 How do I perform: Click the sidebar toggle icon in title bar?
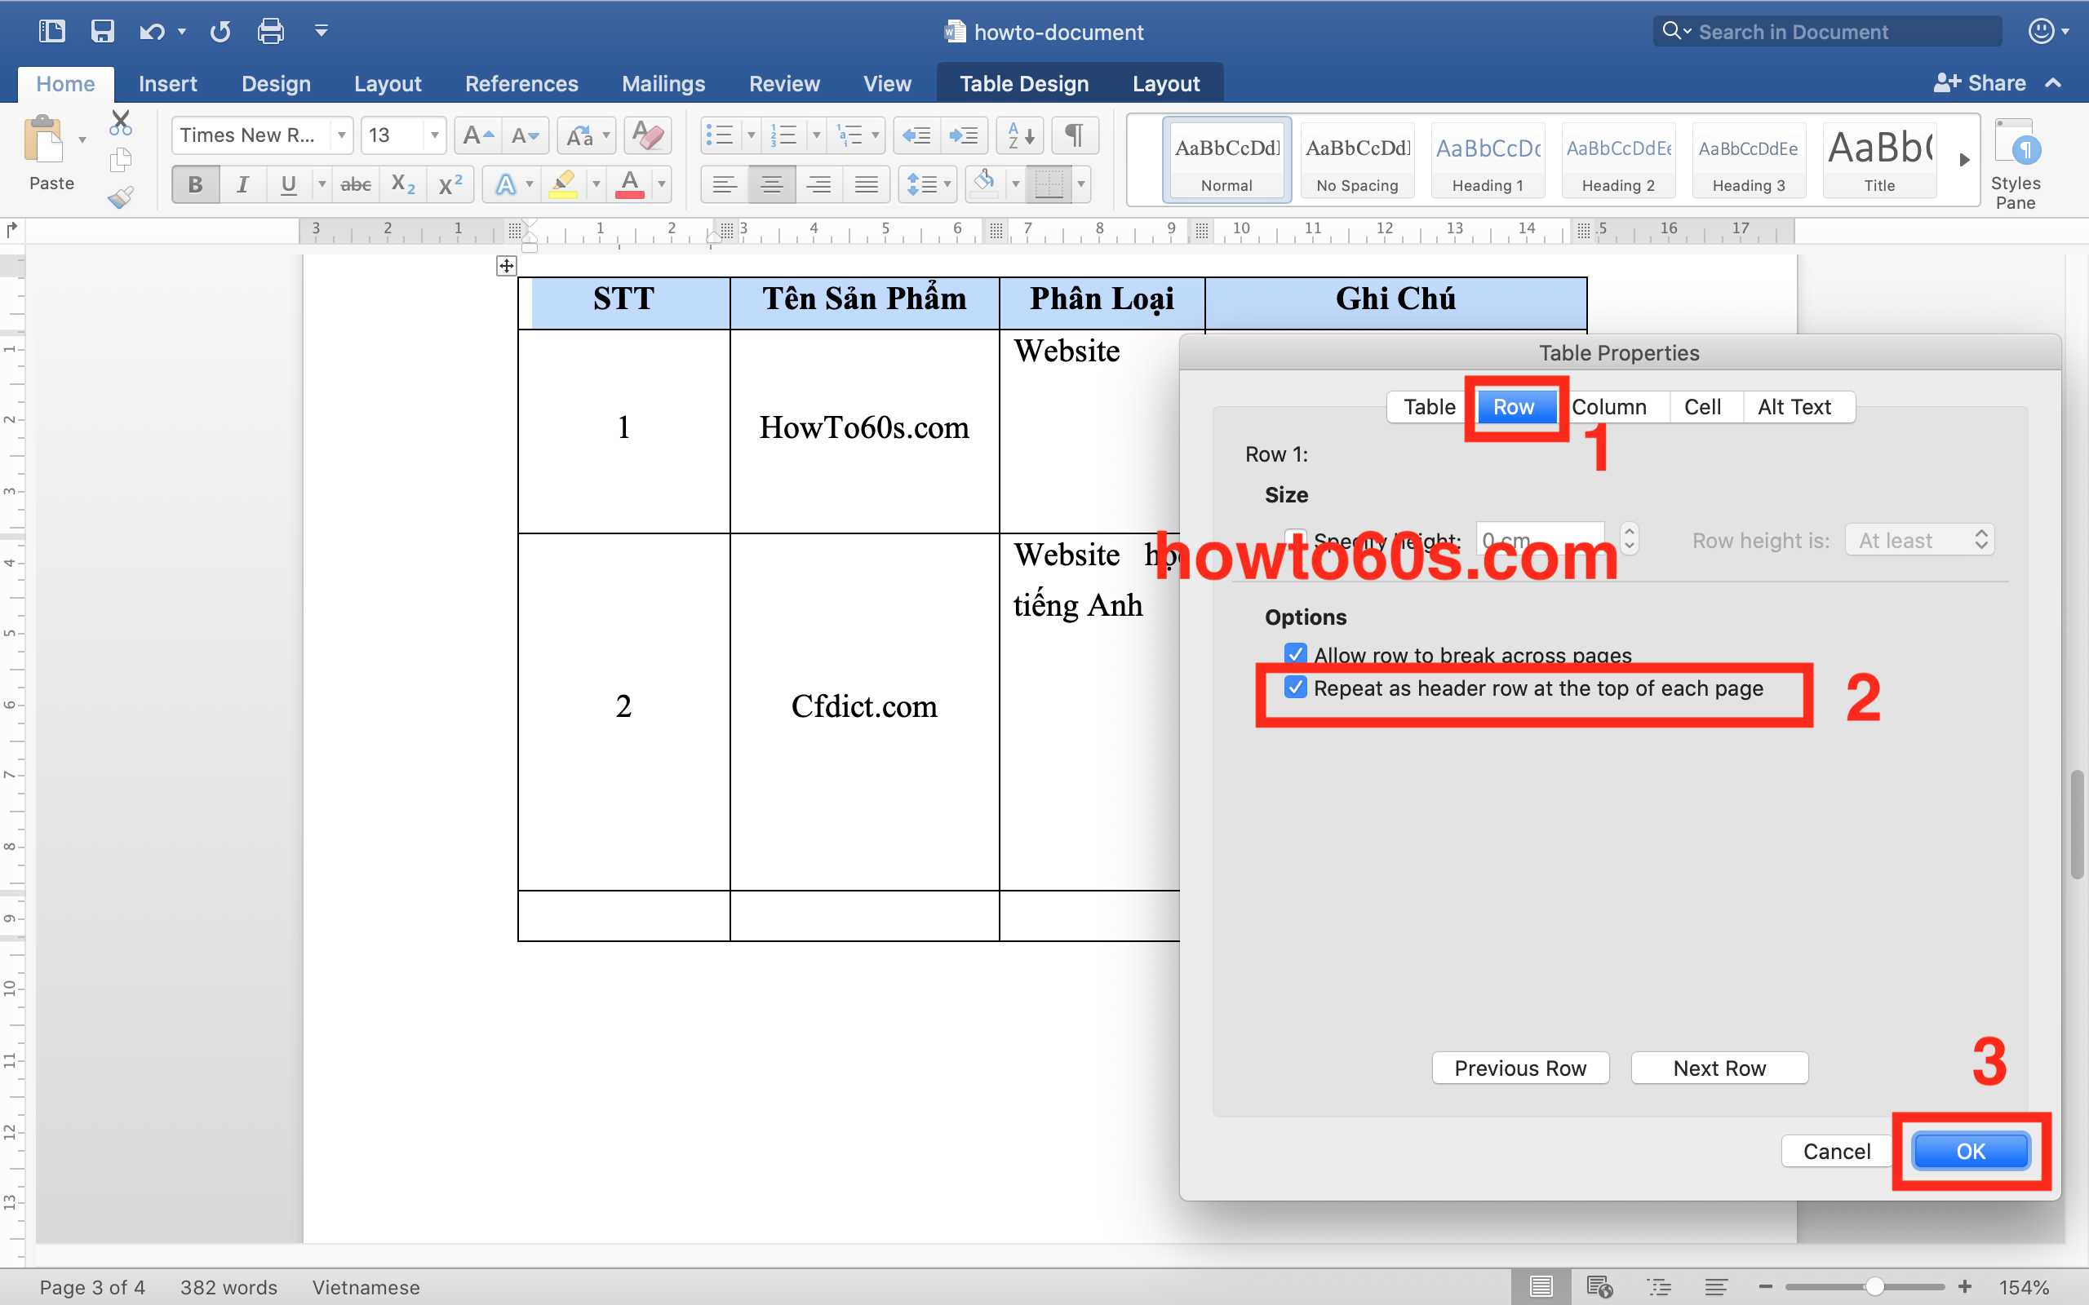[x=51, y=32]
